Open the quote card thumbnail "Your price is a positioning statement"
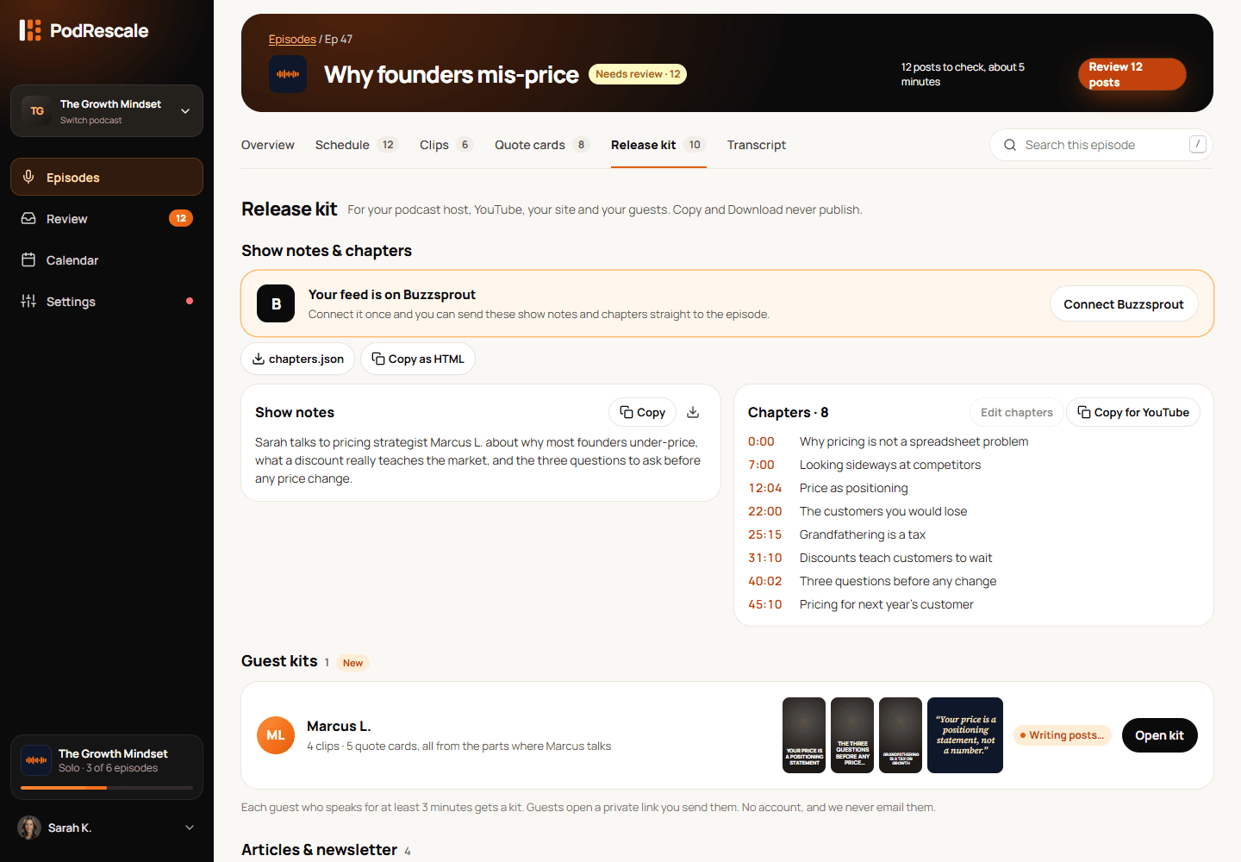1241x862 pixels. coord(965,735)
